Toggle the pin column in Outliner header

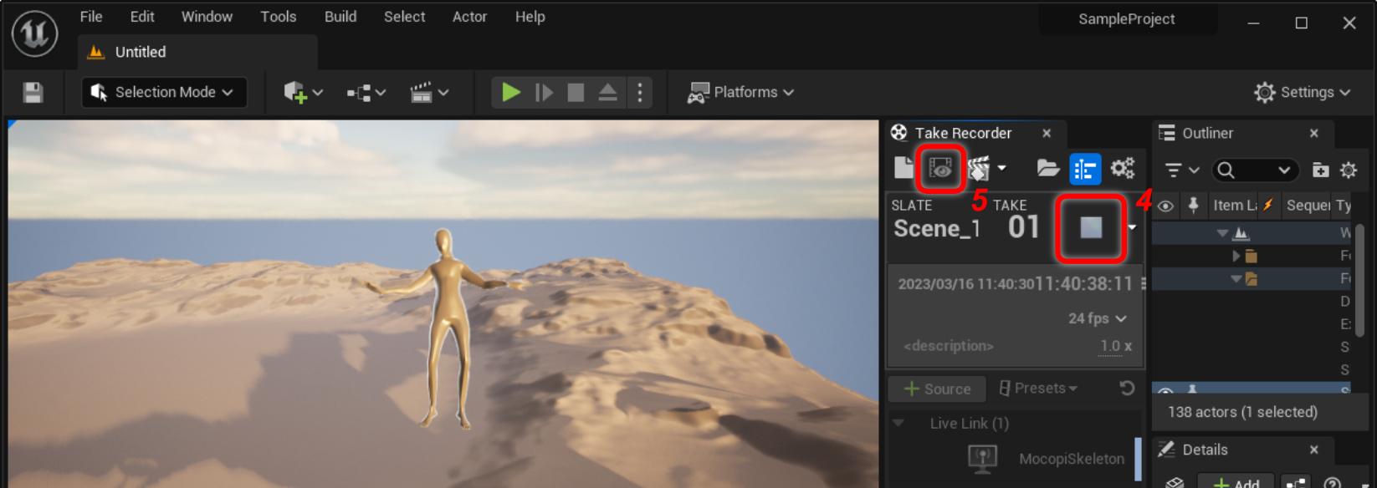(1193, 206)
